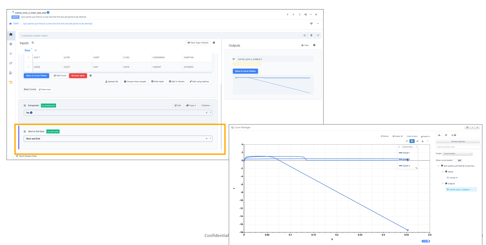The height and width of the screenshot is (245, 486).
Task: Collapse the Extrapolate input section
Action: tap(25, 106)
